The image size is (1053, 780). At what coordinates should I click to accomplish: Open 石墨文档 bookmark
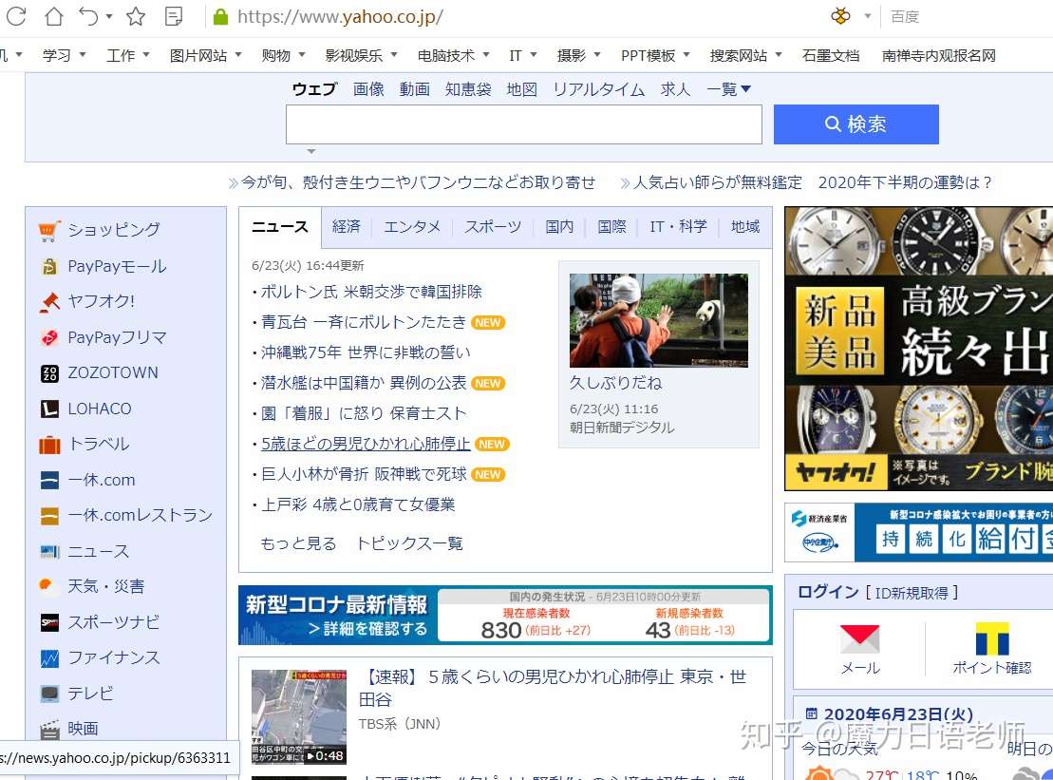coord(831,56)
